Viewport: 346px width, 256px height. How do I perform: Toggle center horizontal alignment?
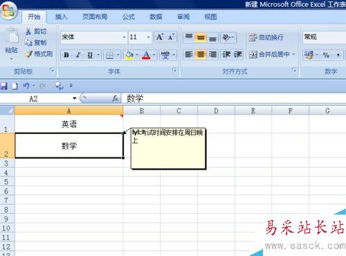point(201,55)
